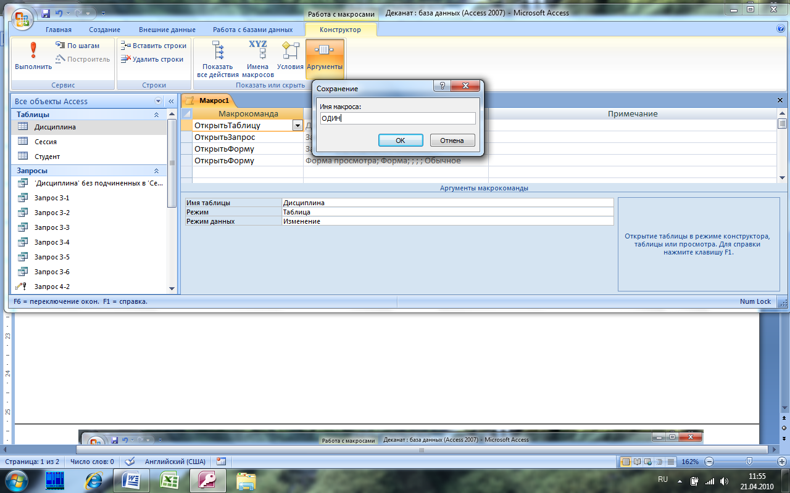Click the Запрос 3-4 query icon
This screenshot has width=790, height=493.
point(23,242)
